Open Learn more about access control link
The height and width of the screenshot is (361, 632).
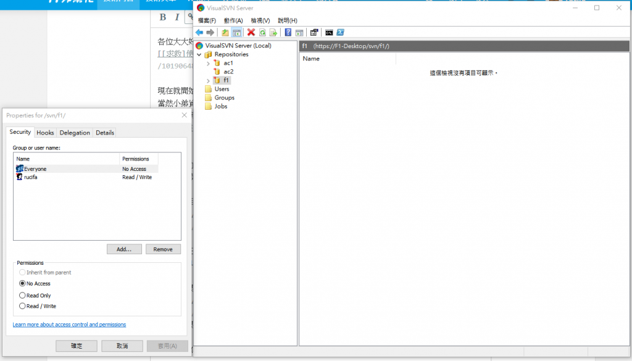(69, 325)
